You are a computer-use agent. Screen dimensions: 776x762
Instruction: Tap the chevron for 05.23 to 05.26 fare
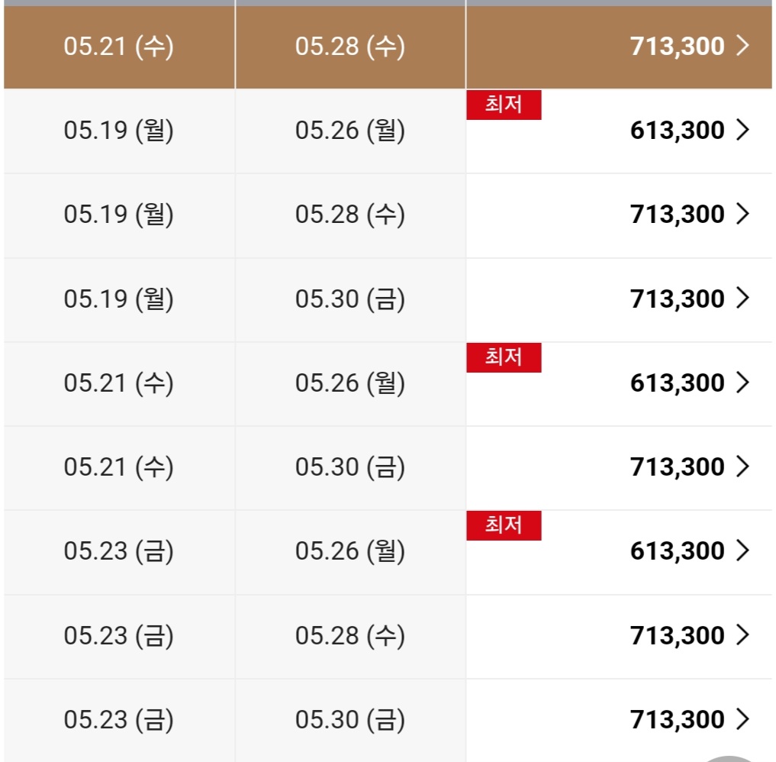pyautogui.click(x=743, y=551)
